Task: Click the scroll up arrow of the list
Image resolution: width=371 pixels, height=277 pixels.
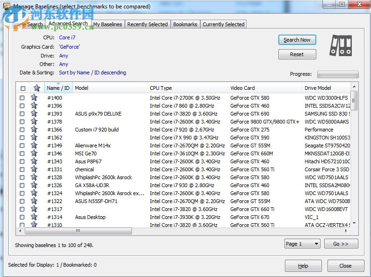Action: tap(354, 87)
